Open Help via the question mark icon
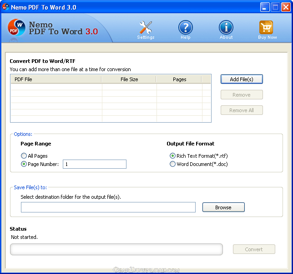This screenshot has height=274, width=293. coord(185,27)
